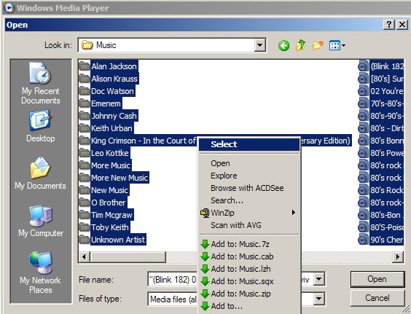The width and height of the screenshot is (411, 314).
Task: Select the 02 You're media file
Action: 381,91
